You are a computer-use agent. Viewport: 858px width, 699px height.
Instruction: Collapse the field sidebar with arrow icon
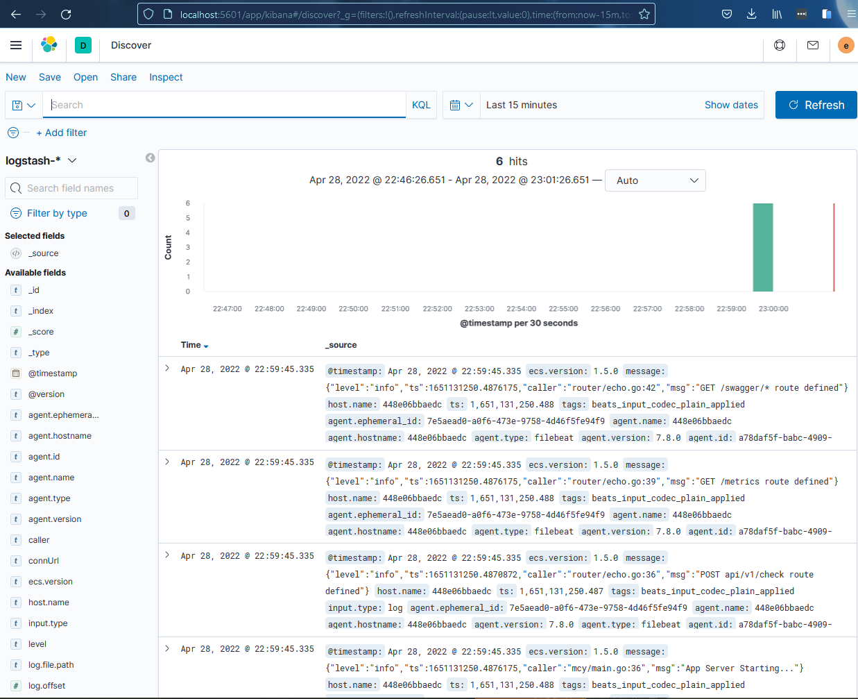pyautogui.click(x=150, y=158)
